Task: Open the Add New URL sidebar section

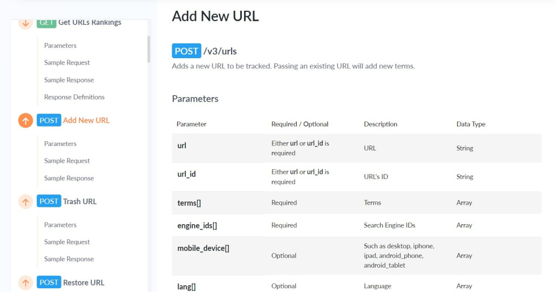Action: [x=86, y=120]
